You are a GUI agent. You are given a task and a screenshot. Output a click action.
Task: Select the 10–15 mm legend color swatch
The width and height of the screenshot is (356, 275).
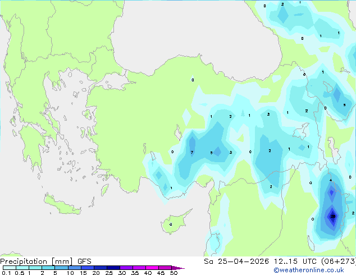(75, 268)
